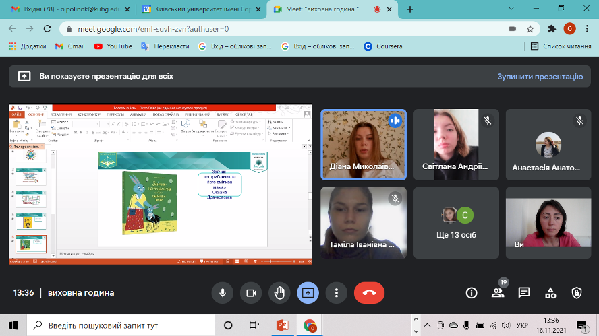
Task: Leave the call with red hang-up button
Action: click(369, 293)
